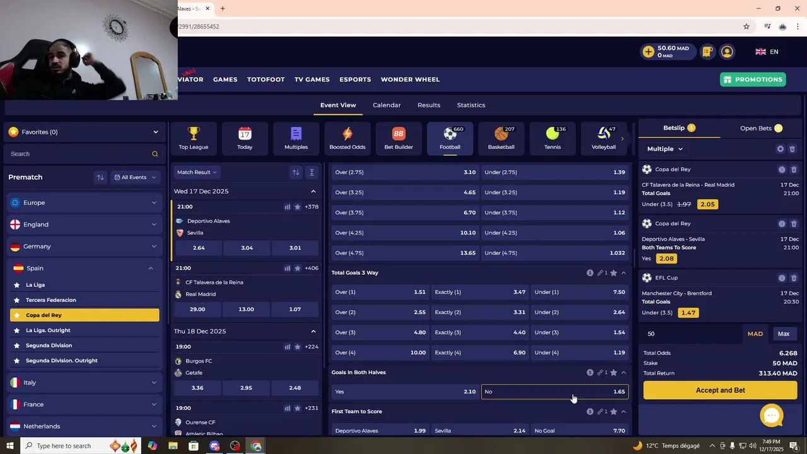Select Goals In Both Halves No 1.65
Screen dimensions: 807x454
(555, 392)
